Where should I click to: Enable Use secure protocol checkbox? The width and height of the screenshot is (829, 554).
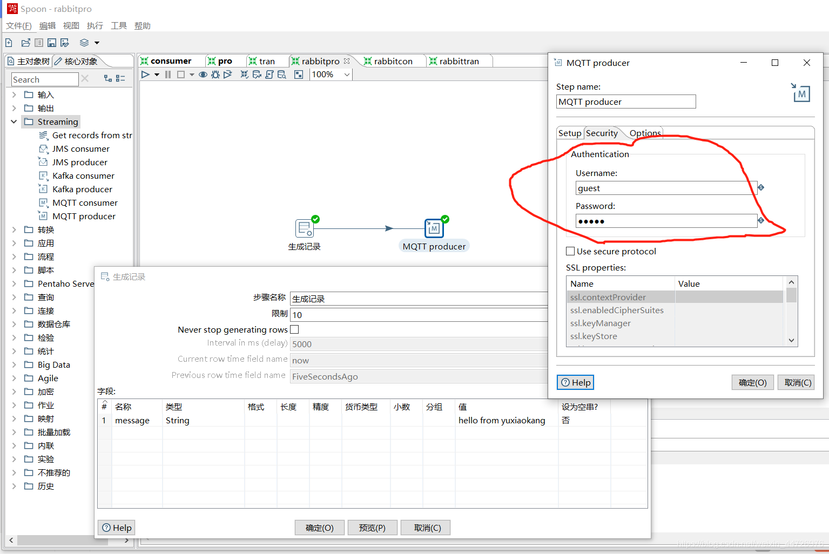570,251
